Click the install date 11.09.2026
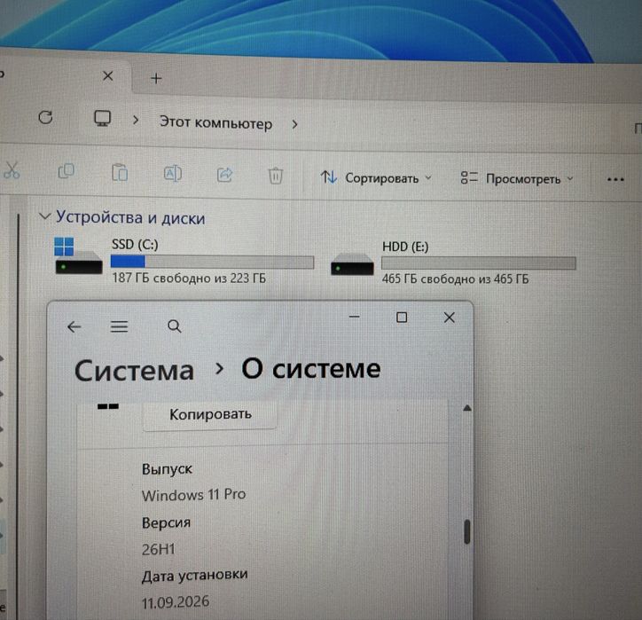The width and height of the screenshot is (642, 620). [176, 602]
